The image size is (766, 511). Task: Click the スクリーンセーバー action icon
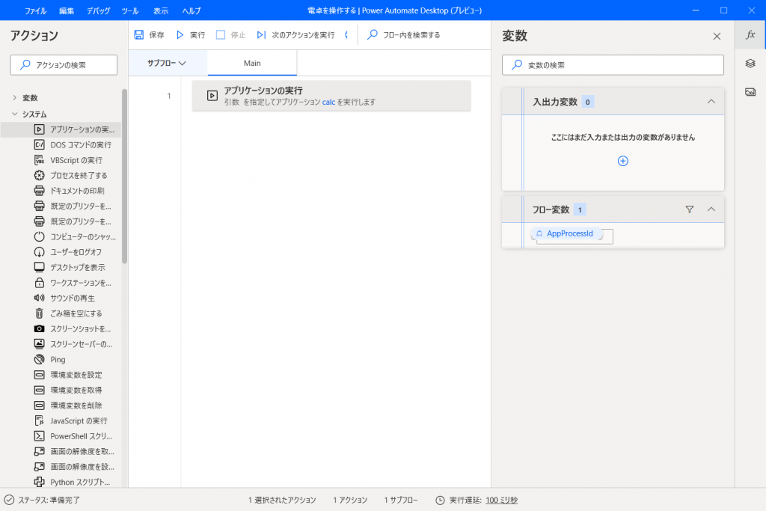point(39,344)
